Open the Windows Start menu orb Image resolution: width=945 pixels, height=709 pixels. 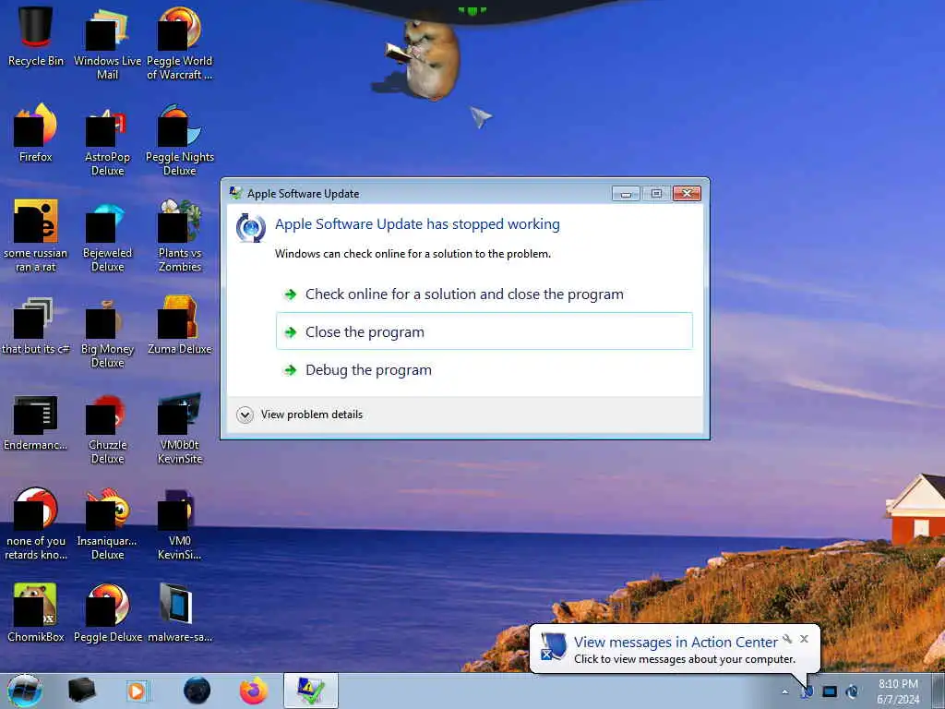pos(25,691)
